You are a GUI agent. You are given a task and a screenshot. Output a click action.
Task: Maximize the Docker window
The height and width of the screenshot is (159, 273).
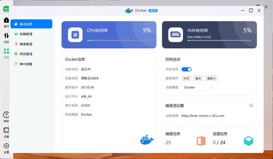pyautogui.click(x=251, y=10)
